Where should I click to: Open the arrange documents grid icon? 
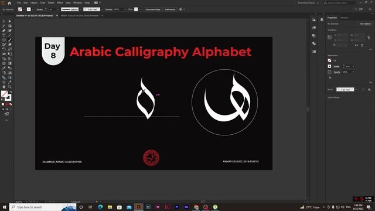tap(96, 2)
